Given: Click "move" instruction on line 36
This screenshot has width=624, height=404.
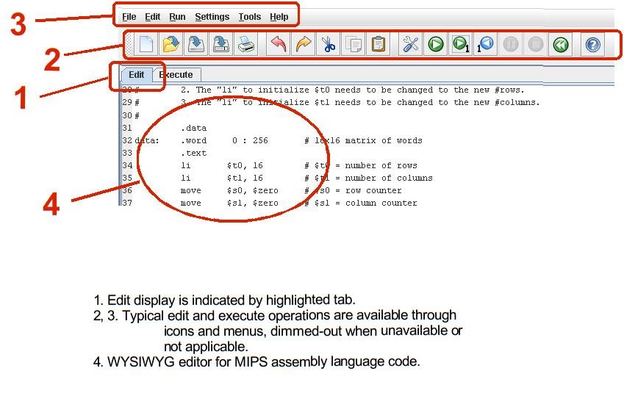Looking at the screenshot, I should [x=190, y=190].
